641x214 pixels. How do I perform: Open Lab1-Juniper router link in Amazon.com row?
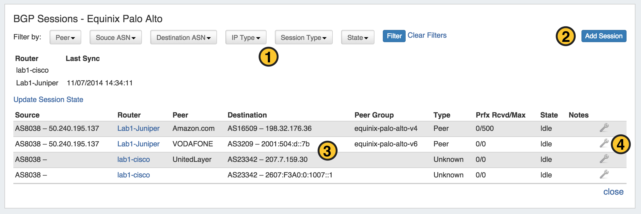(x=138, y=128)
